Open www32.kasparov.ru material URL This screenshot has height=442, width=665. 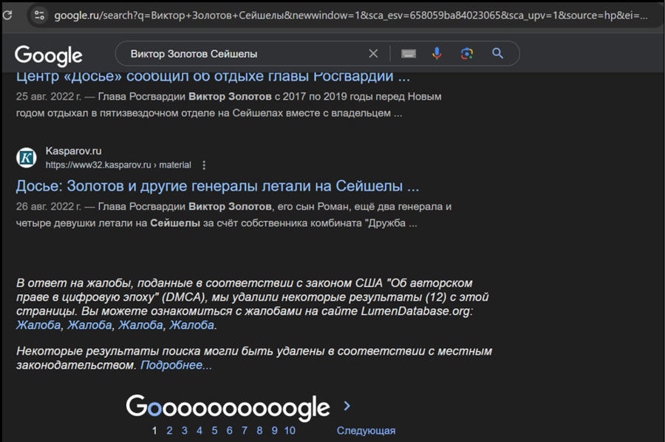pos(118,165)
